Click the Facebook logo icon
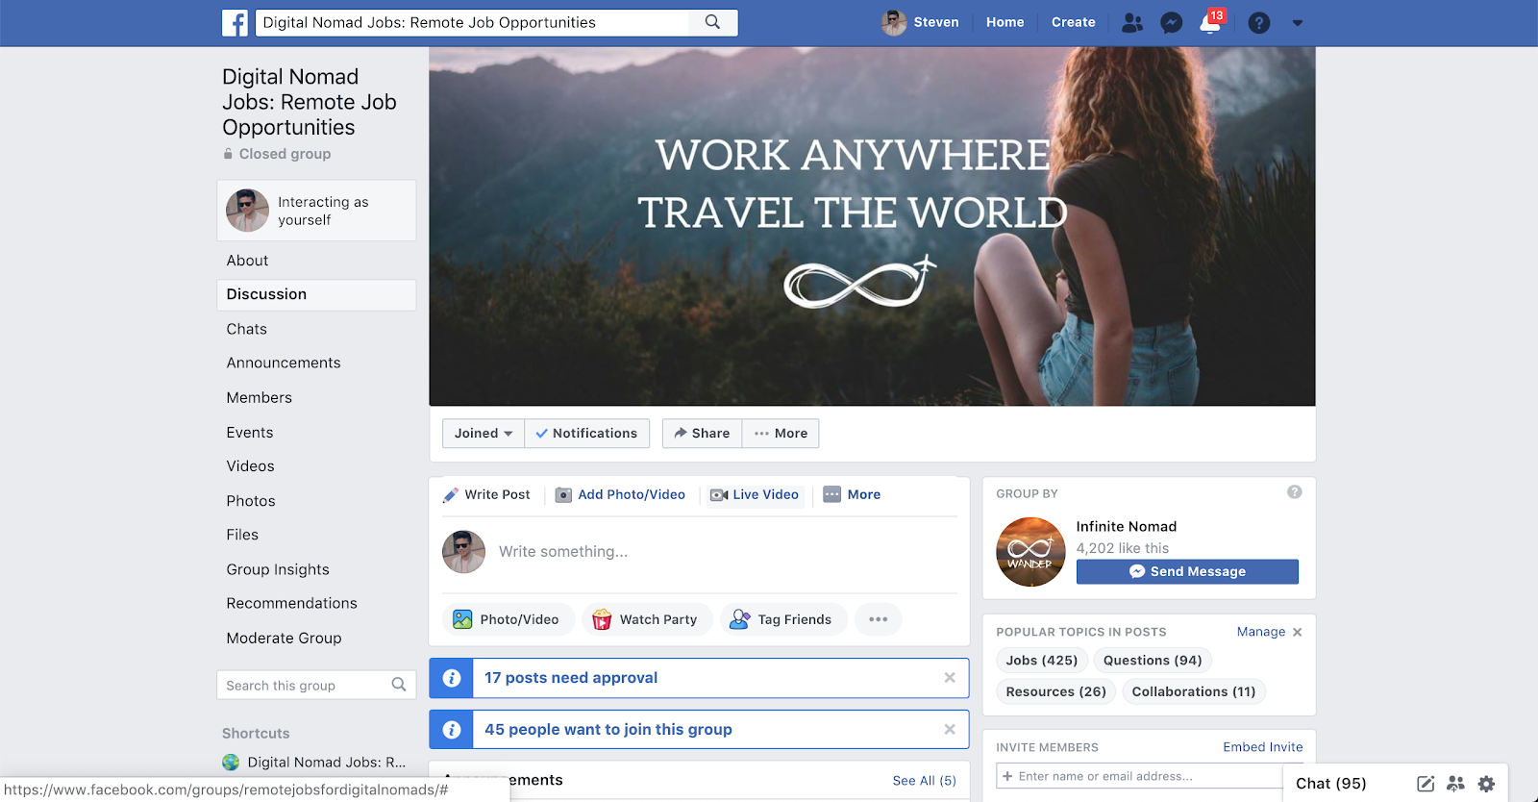Viewport: 1538px width, 802px height. [x=235, y=22]
